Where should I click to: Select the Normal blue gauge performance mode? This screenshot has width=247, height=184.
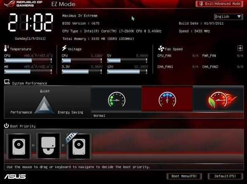point(167,99)
